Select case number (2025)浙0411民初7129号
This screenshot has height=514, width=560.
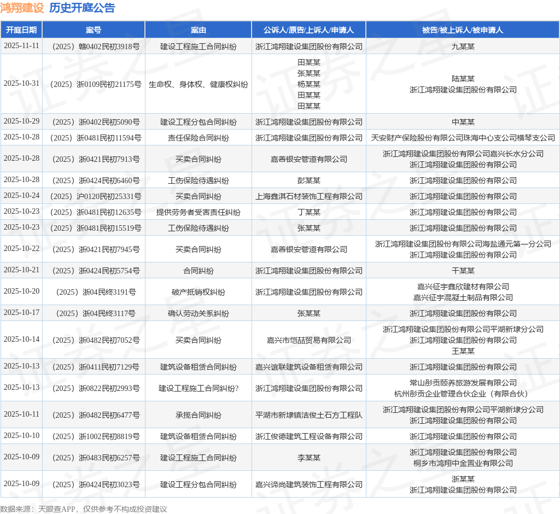[x=96, y=367]
